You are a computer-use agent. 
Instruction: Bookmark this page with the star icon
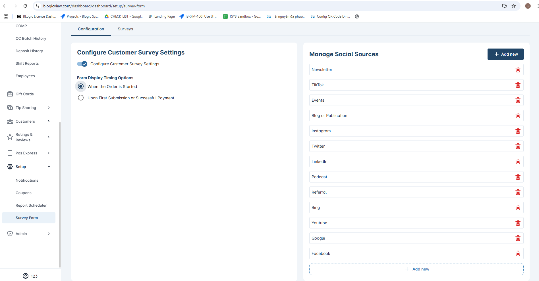[x=514, y=6]
